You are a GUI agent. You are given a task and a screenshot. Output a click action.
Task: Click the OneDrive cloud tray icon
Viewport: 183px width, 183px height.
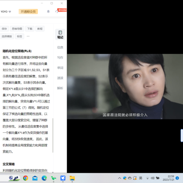(x=130, y=178)
